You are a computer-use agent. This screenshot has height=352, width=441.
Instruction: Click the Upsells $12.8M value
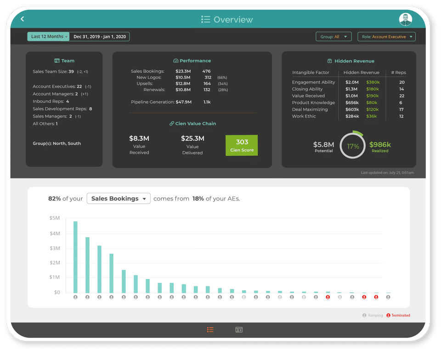pos(183,84)
